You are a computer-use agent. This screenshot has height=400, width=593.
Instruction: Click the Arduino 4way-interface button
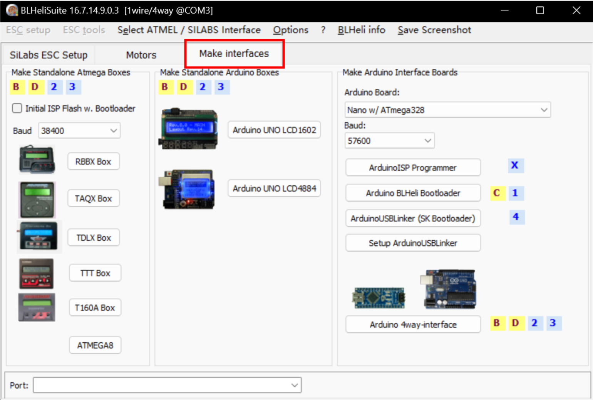click(413, 325)
